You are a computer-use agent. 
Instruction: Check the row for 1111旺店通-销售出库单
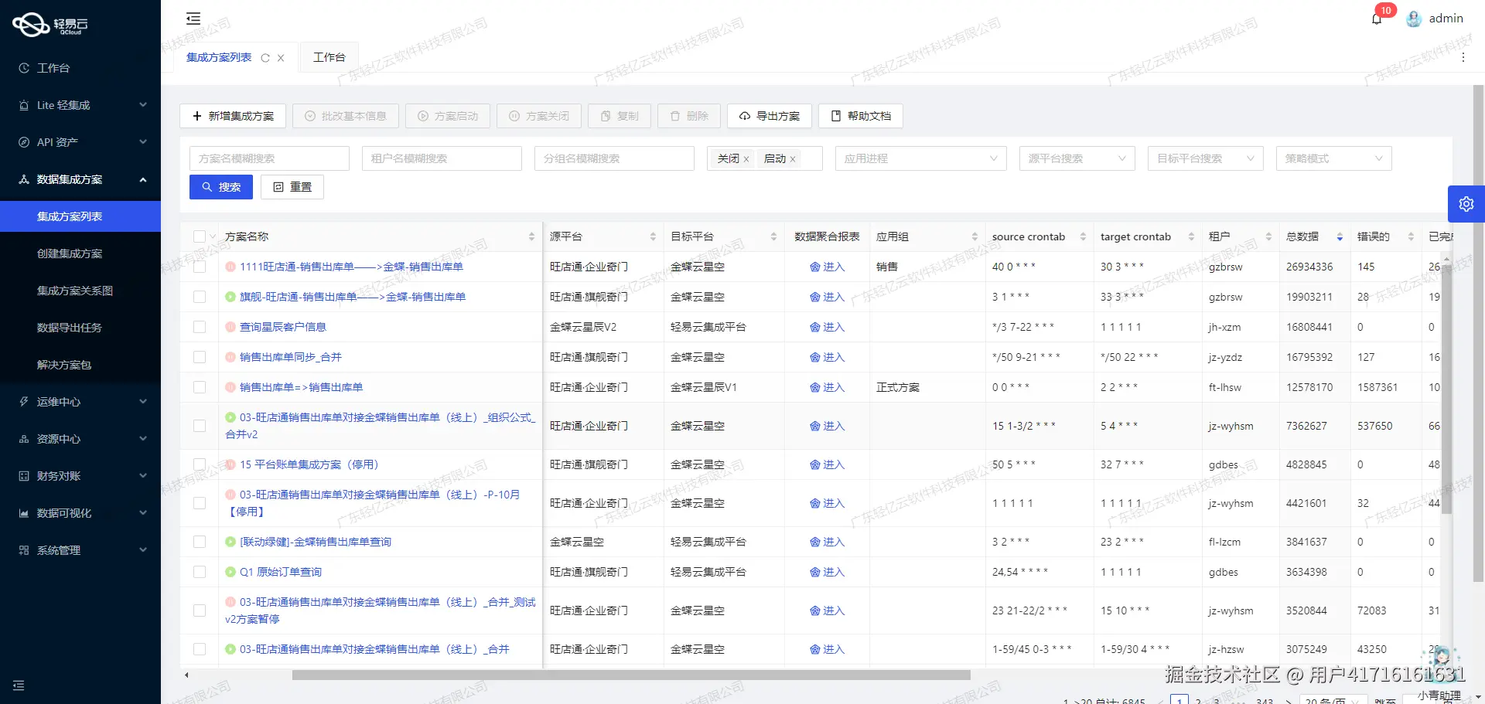point(200,267)
